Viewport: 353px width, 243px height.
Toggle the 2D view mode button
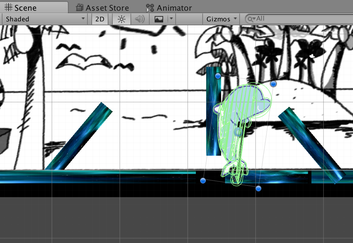[100, 19]
